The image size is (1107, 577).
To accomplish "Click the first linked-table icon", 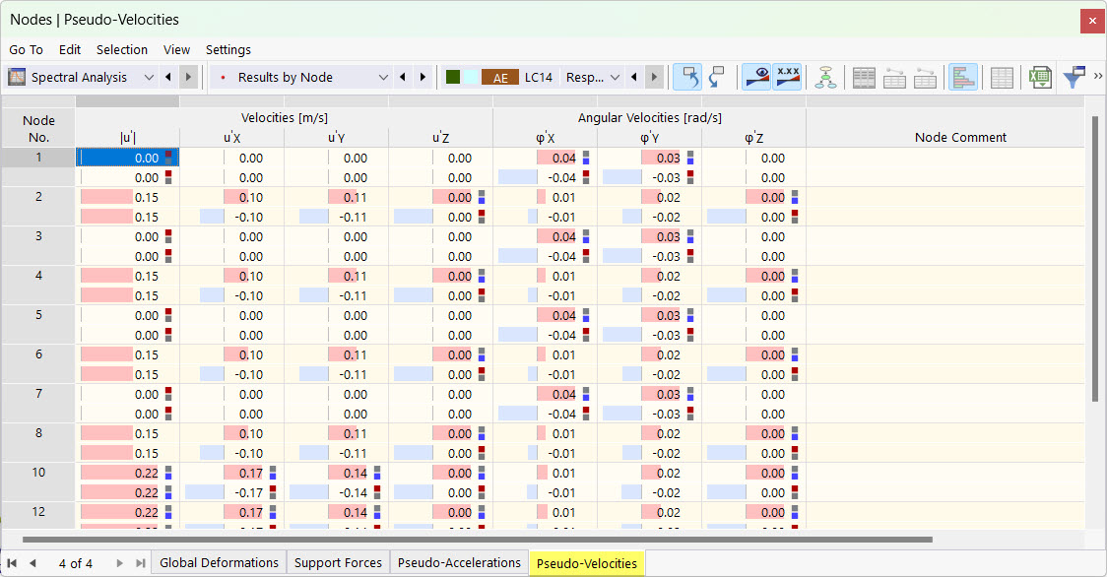I will tap(894, 76).
